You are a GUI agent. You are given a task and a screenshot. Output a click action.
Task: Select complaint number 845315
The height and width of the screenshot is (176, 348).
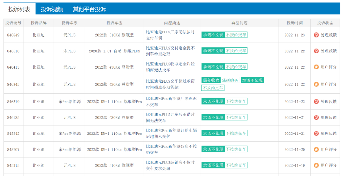(x=13, y=165)
